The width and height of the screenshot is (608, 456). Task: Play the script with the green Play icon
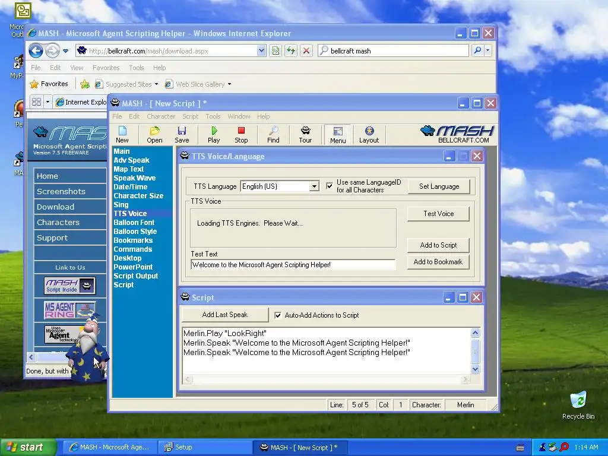click(214, 135)
